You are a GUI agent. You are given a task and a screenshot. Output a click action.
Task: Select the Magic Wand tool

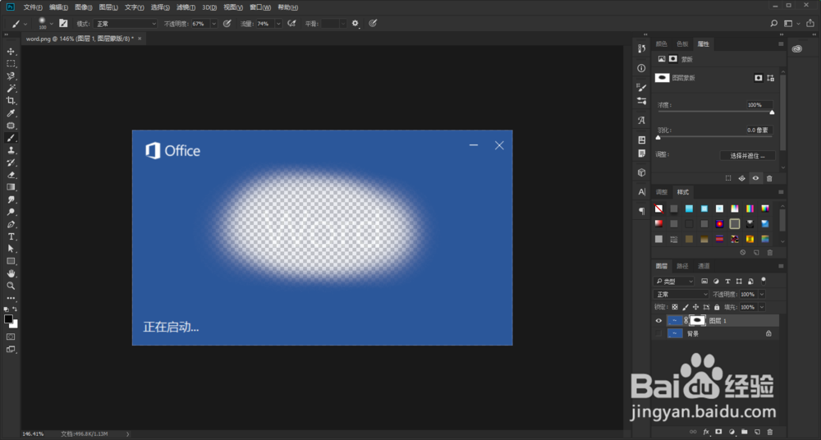point(11,89)
